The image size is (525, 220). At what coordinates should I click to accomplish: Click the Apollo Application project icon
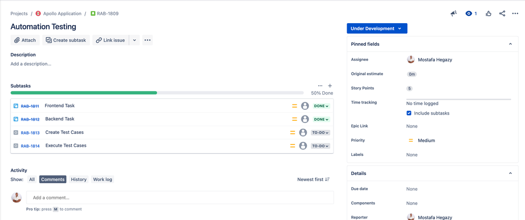[x=38, y=14]
